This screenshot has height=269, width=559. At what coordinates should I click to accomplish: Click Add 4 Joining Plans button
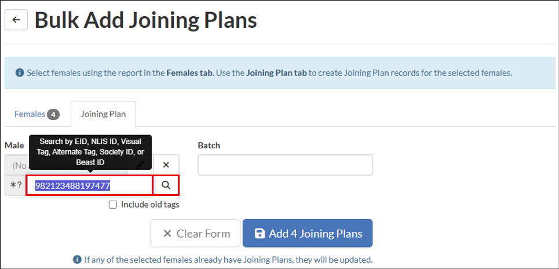point(308,234)
